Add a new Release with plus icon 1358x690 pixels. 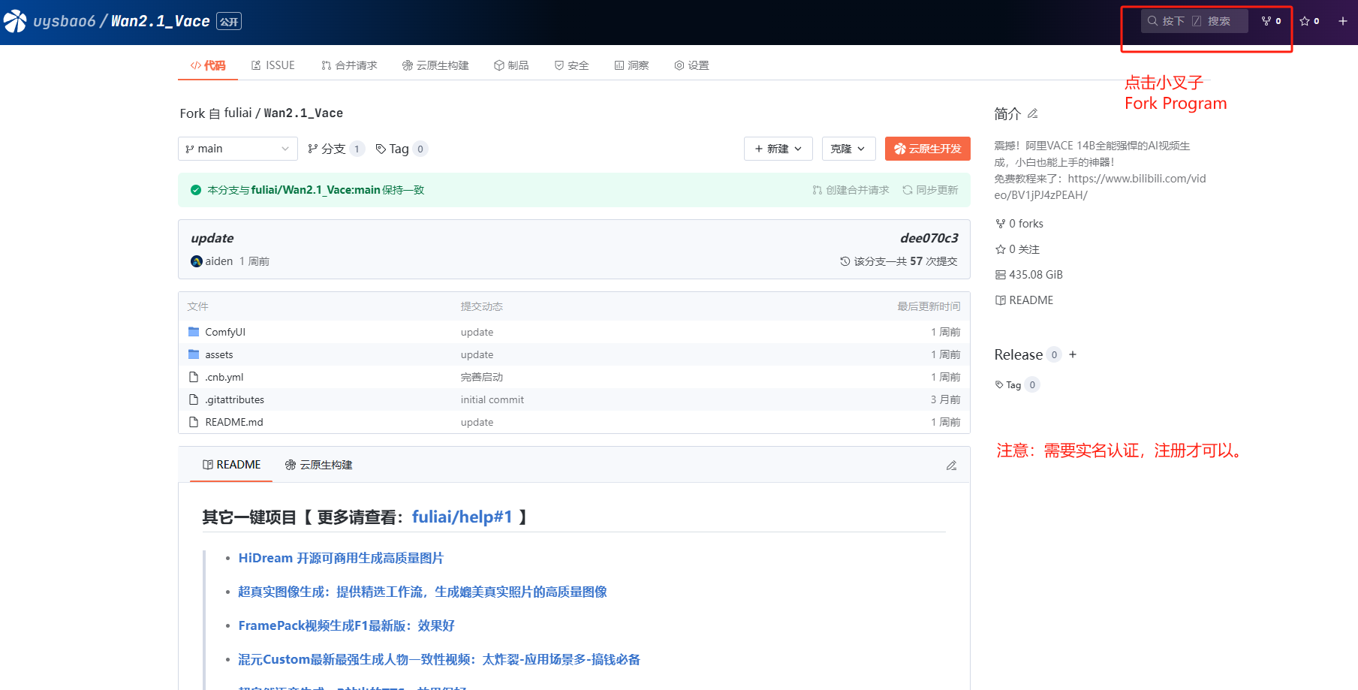click(1073, 354)
